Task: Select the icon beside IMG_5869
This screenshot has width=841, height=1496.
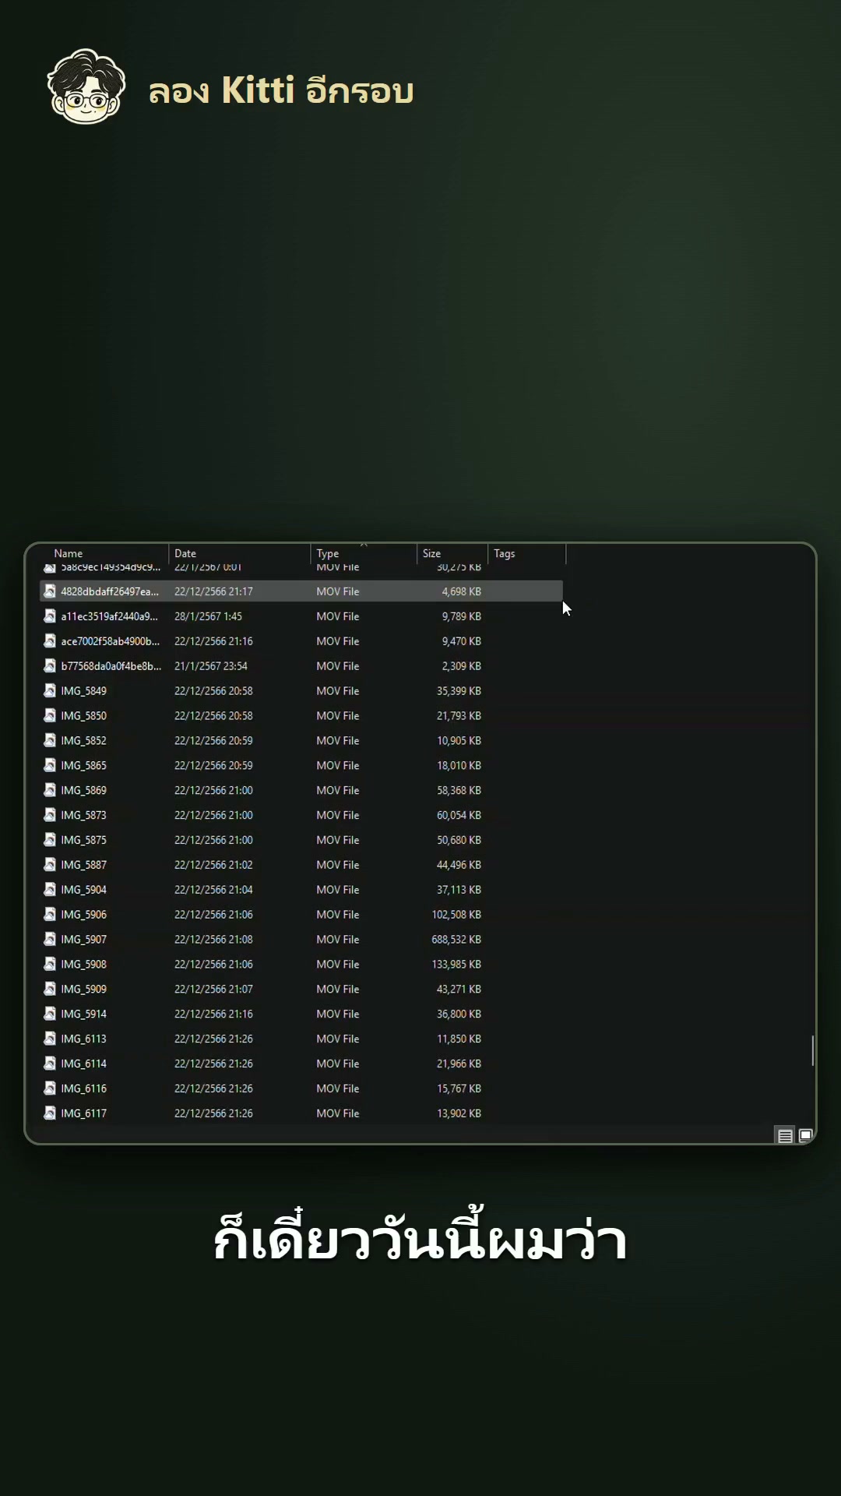Action: (50, 790)
